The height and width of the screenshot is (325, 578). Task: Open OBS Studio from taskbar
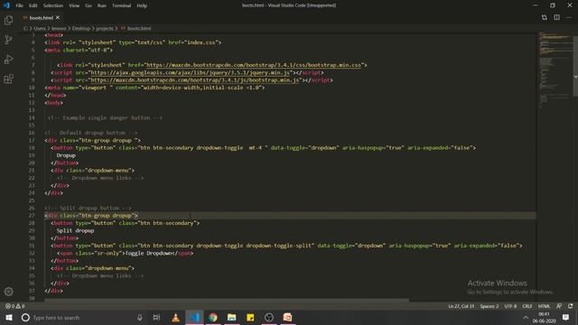click(x=269, y=317)
